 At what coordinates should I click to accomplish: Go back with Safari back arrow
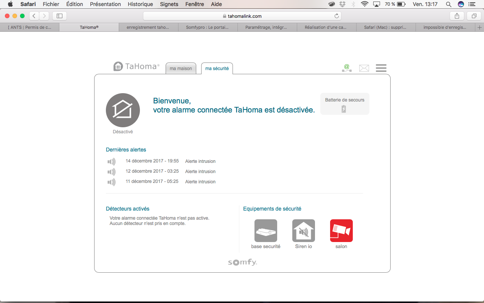(x=34, y=16)
